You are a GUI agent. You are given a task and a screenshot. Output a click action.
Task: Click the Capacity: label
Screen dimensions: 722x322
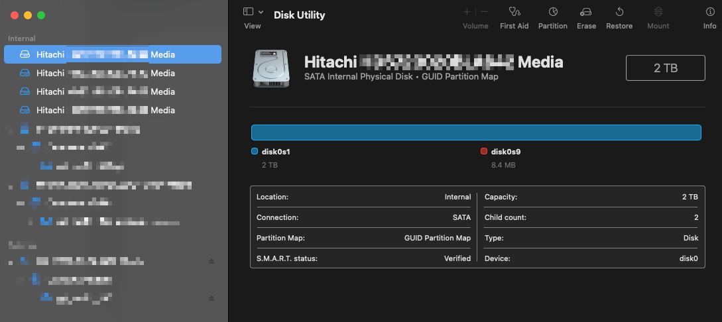[501, 197]
